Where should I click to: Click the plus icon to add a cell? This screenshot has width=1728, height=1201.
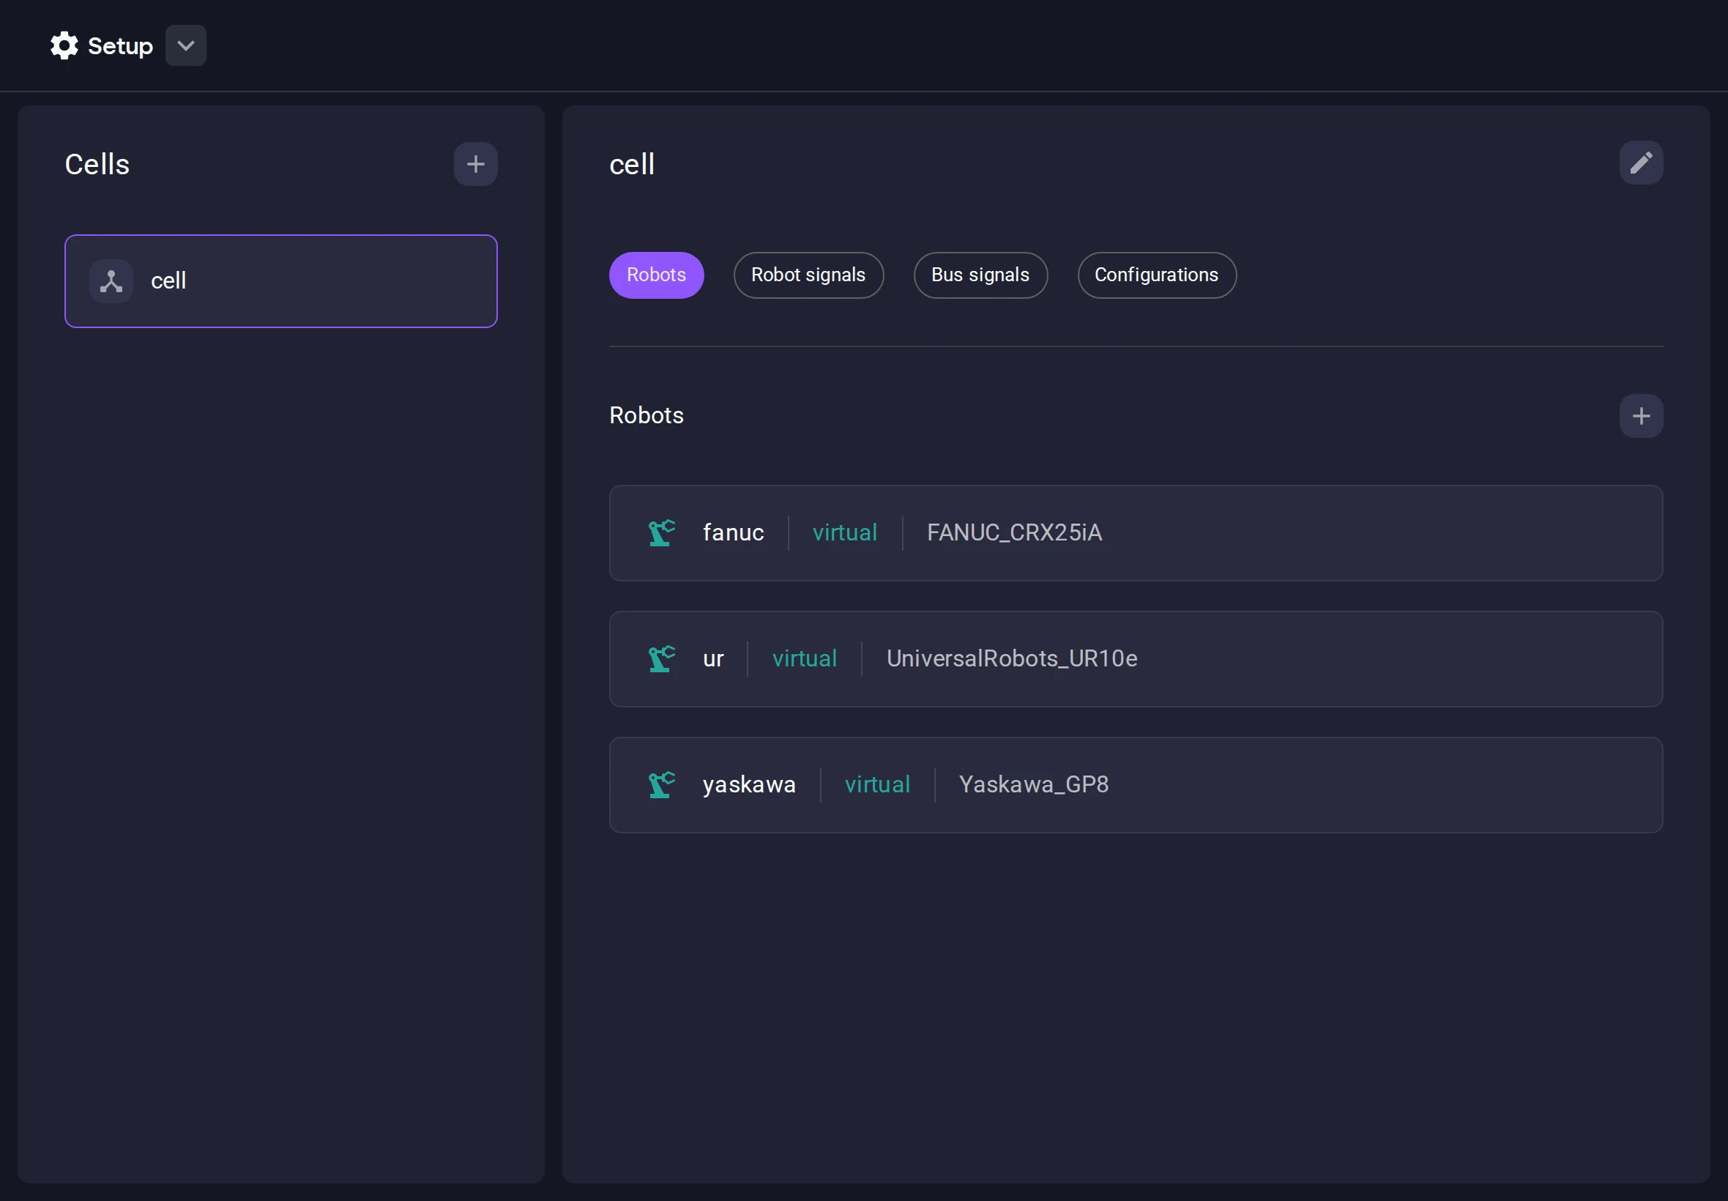[x=475, y=164]
